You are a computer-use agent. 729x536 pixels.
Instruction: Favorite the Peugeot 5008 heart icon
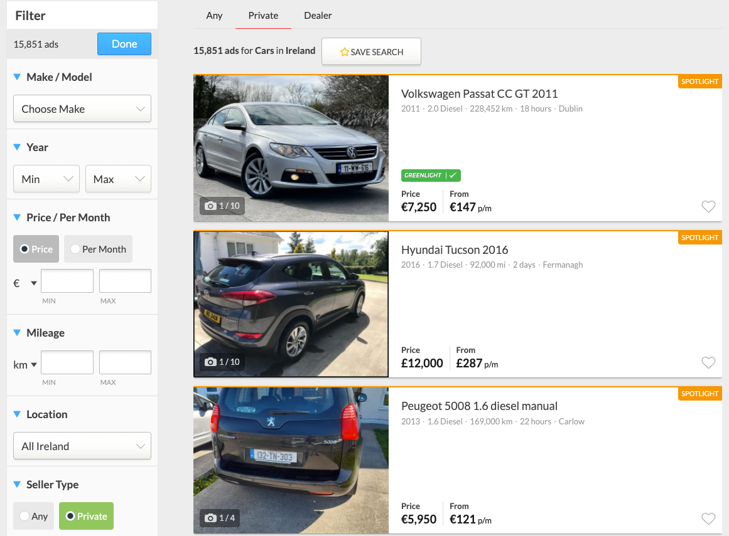[708, 518]
